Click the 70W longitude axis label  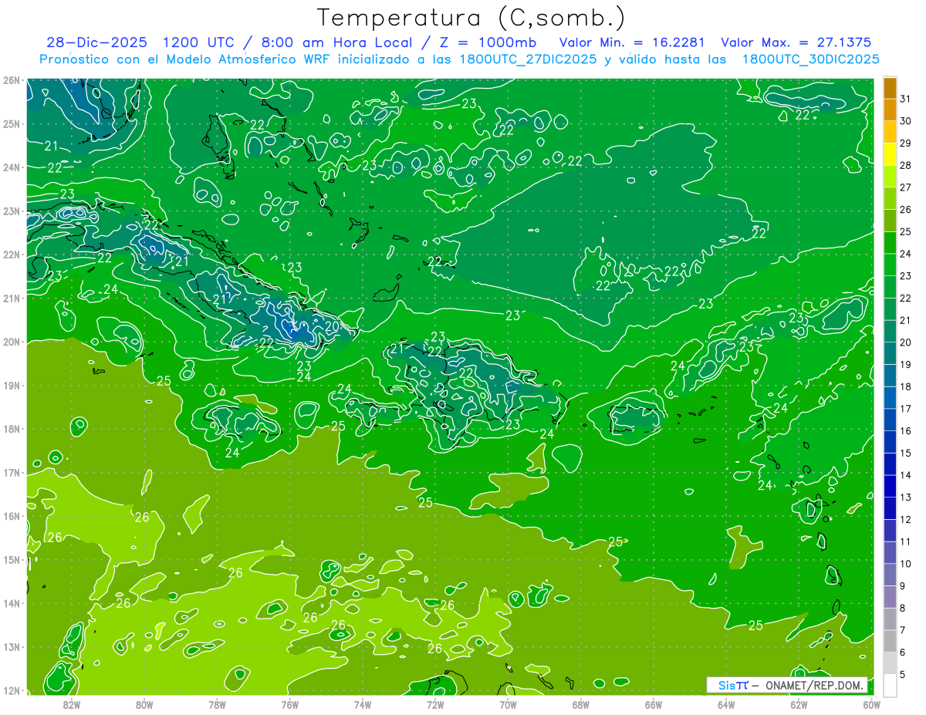[x=508, y=704]
